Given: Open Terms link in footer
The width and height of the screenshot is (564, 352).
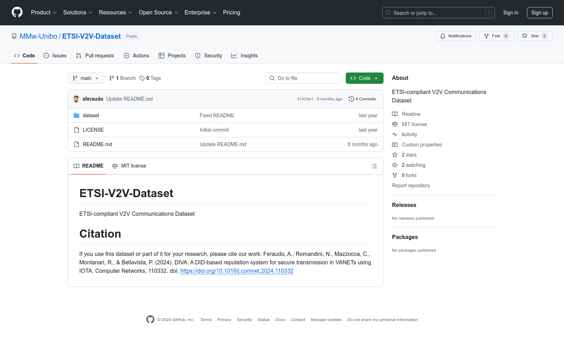Looking at the screenshot, I should (x=206, y=320).
